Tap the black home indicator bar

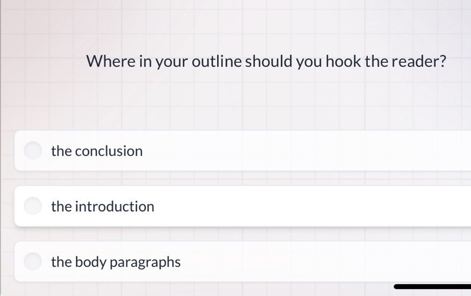[x=432, y=286]
